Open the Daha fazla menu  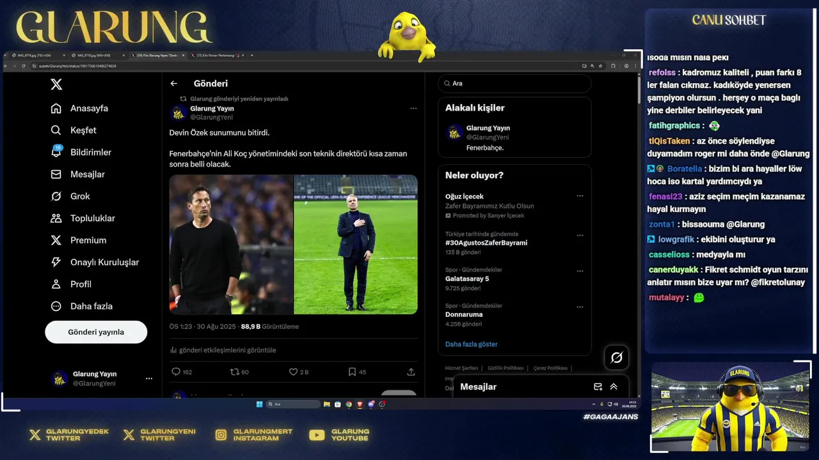point(82,306)
